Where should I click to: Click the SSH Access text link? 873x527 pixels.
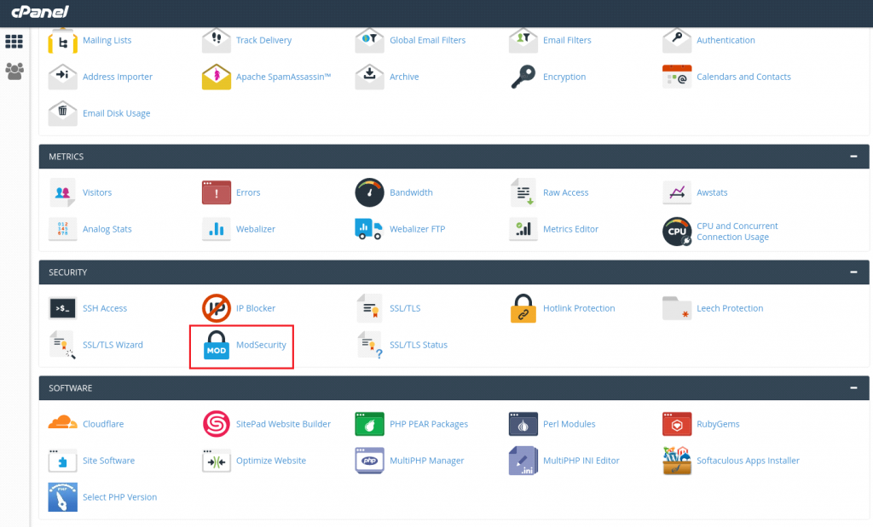[105, 308]
